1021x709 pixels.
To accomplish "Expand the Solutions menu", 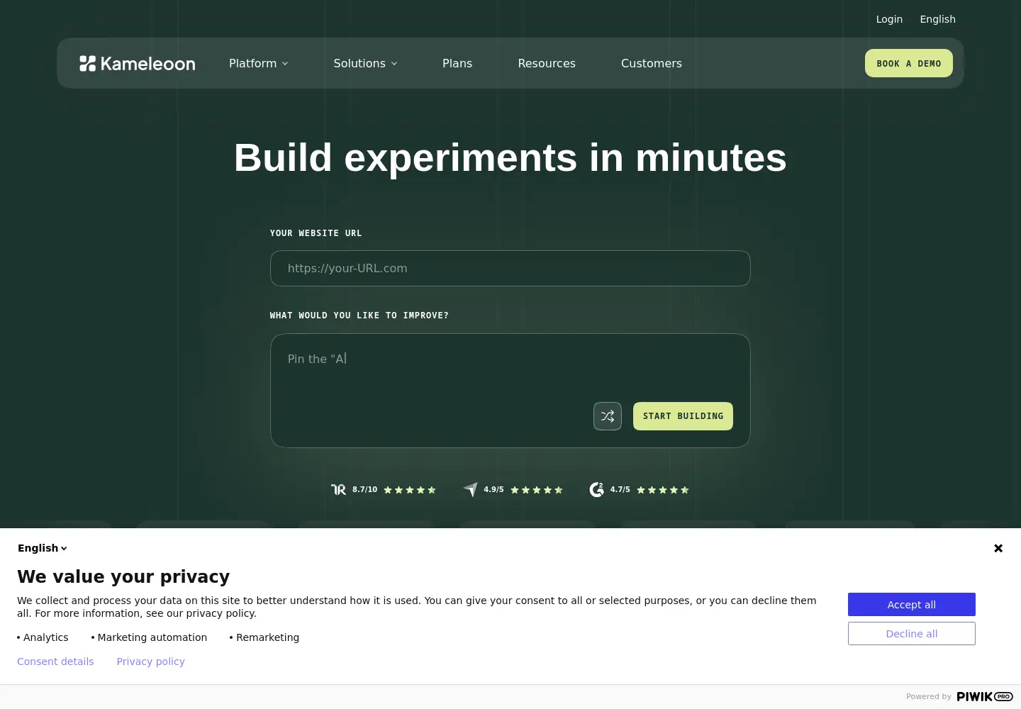I will 366,63.
